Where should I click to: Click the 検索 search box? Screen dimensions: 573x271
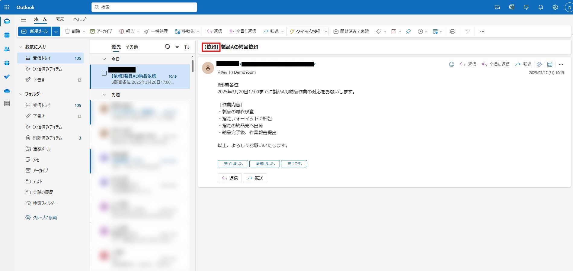tap(144, 7)
